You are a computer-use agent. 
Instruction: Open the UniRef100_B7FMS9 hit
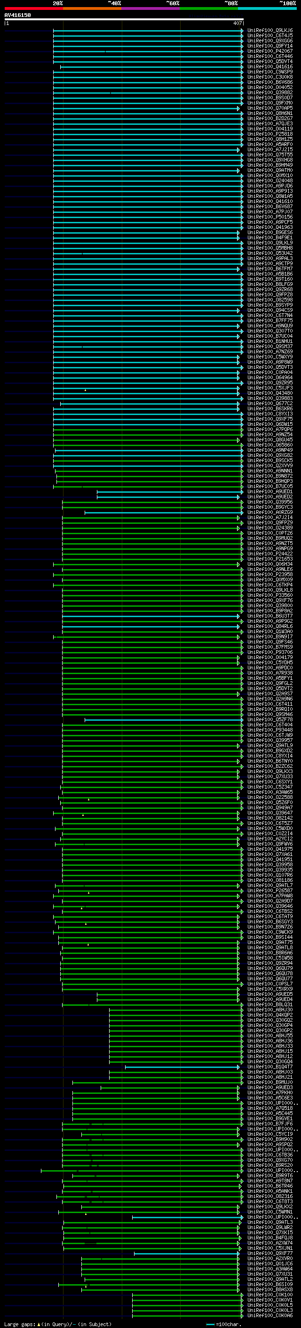tap(269, 647)
